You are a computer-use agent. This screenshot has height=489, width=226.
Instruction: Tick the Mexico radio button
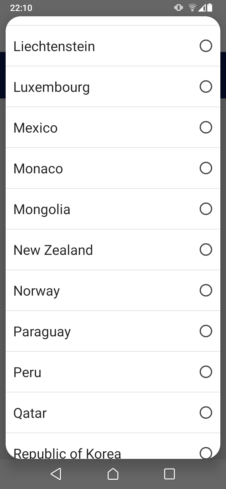pos(206,127)
